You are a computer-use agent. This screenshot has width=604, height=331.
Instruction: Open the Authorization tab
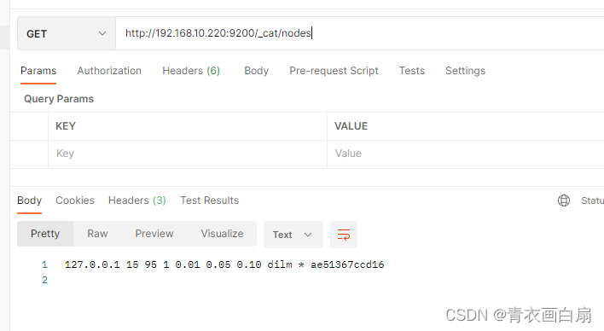(109, 71)
